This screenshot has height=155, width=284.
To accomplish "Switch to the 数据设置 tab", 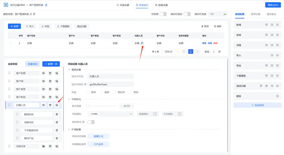I will 161,5.
